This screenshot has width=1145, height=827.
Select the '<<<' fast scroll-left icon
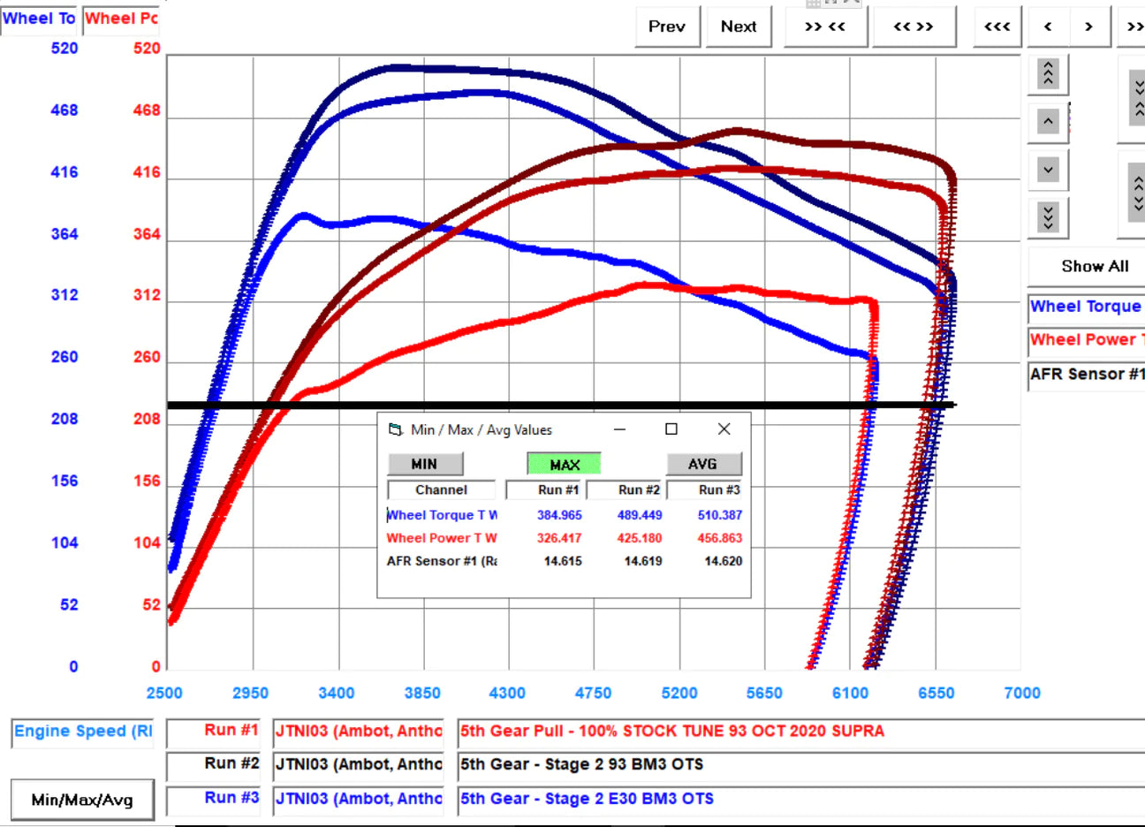tap(997, 27)
